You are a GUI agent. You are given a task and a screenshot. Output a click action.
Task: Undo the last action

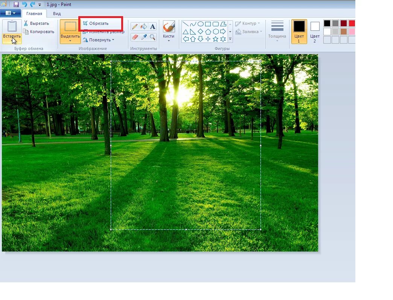click(24, 4)
